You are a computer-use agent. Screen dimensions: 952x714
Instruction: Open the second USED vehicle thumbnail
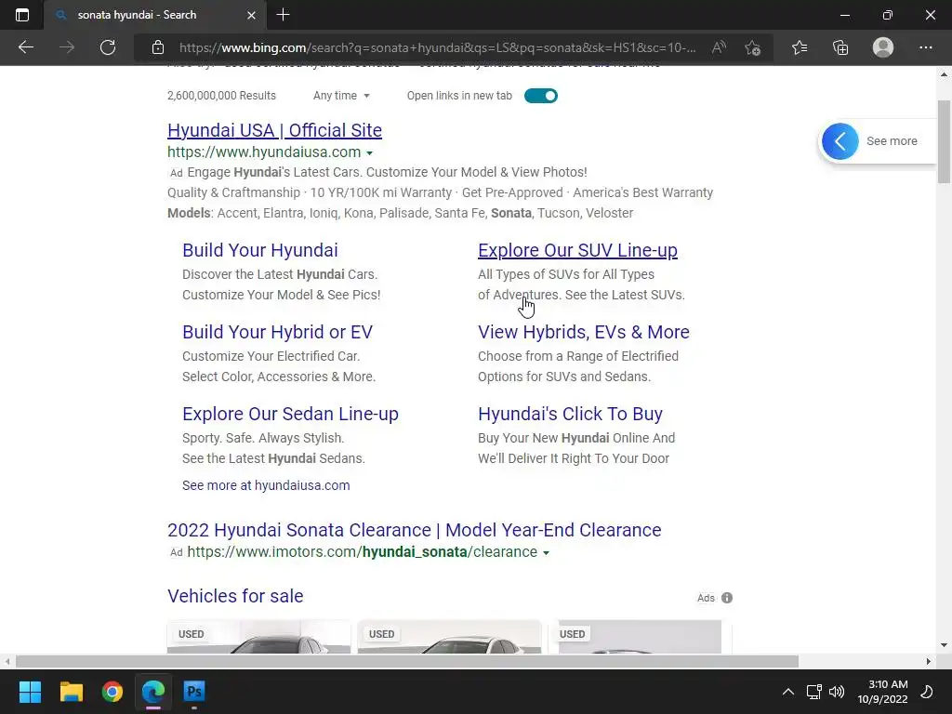point(449,636)
